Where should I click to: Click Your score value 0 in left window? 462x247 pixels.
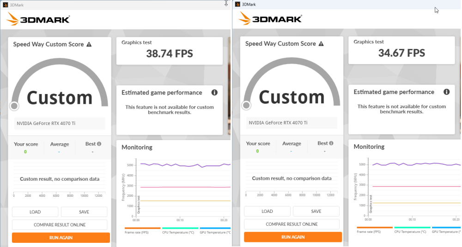click(25, 152)
